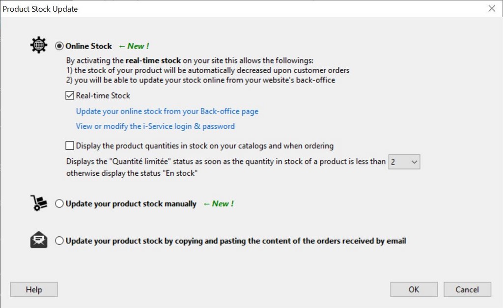Click the envelope email orders icon
This screenshot has width=503, height=308.
(38, 240)
